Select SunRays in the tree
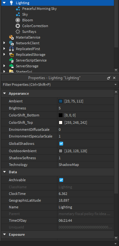Viewport: 119px width, 246px height. 29,32
